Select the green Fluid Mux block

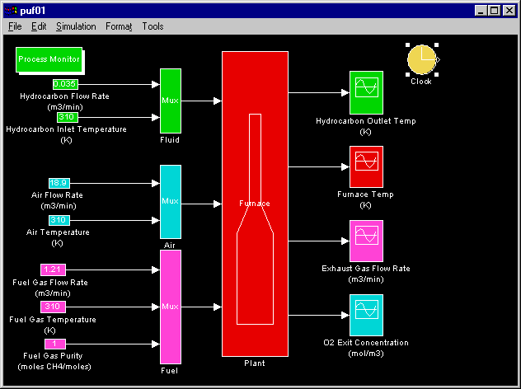(x=170, y=101)
